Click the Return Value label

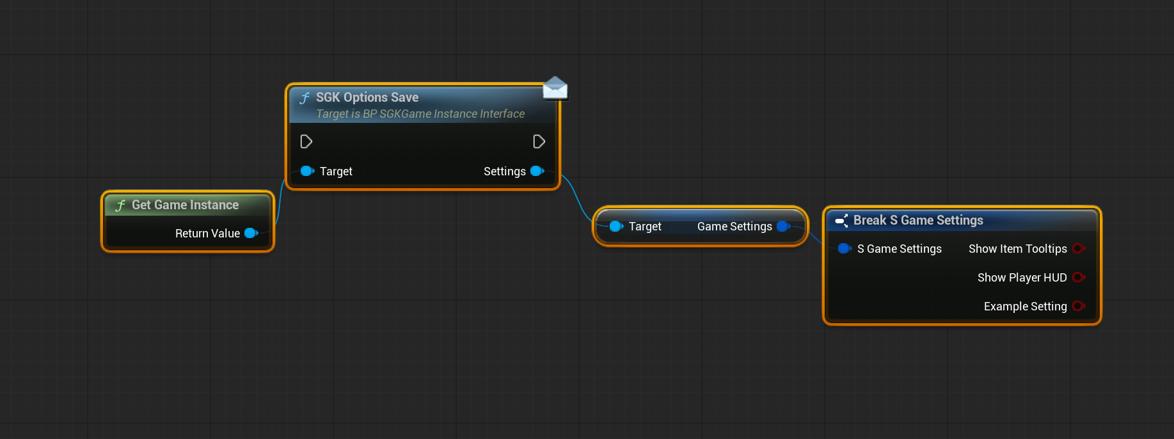point(207,234)
